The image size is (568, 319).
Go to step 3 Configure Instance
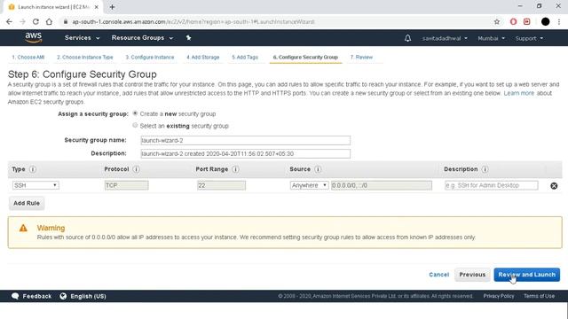[150, 57]
